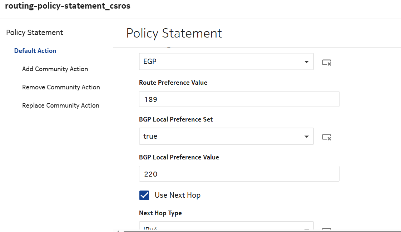The height and width of the screenshot is (232, 401).
Task: Clear the EGP dropdown selection
Action: point(326,63)
